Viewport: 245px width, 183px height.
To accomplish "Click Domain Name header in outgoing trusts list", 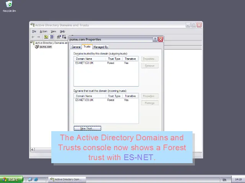I will coord(90,59).
